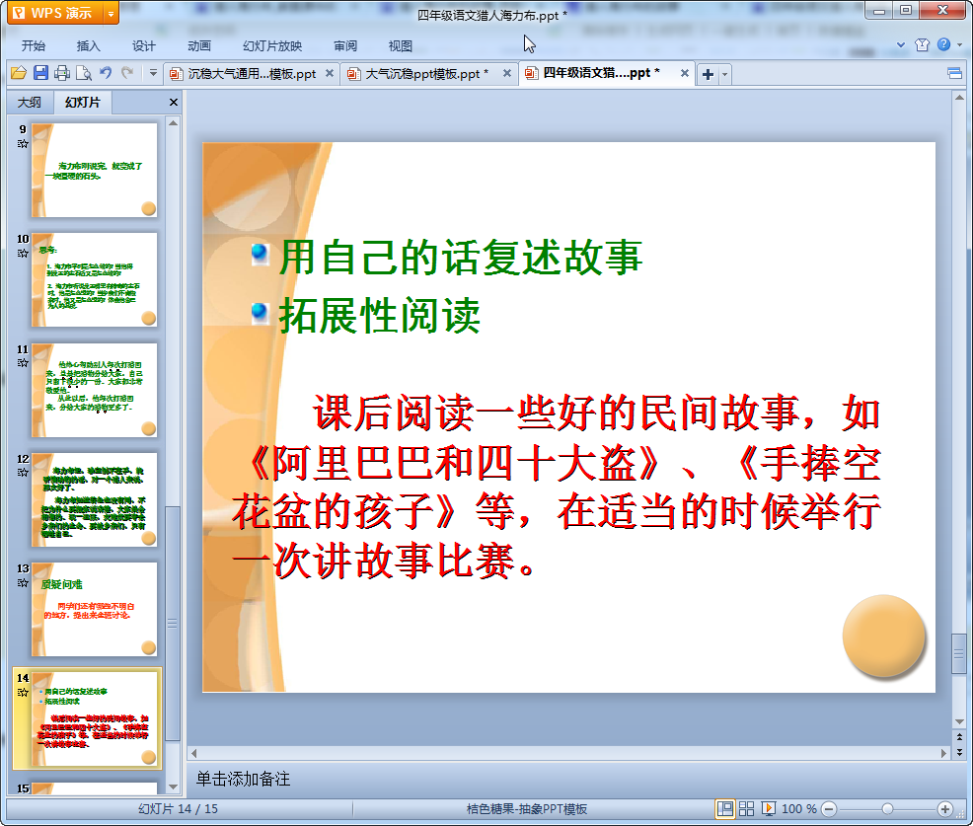Print the presentation using the printer icon
973x826 pixels.
[62, 73]
